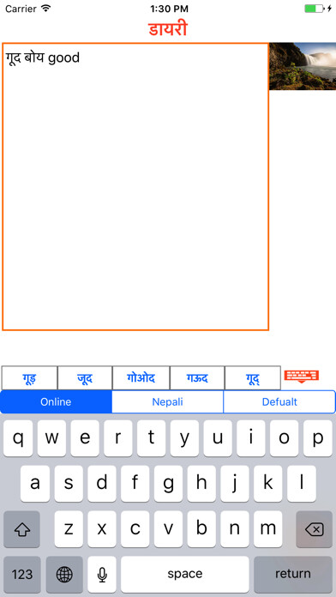Viewport: 336px width, 597px height.
Task: Tap the e key
Action: pyautogui.click(x=85, y=438)
